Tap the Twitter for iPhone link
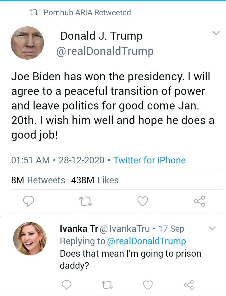 coord(150,160)
